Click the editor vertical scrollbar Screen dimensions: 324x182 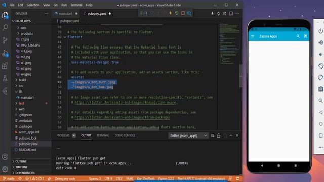point(241,76)
